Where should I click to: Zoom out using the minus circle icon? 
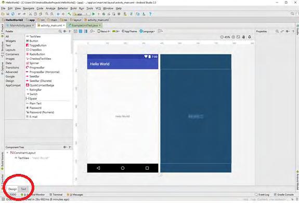coord(222,37)
